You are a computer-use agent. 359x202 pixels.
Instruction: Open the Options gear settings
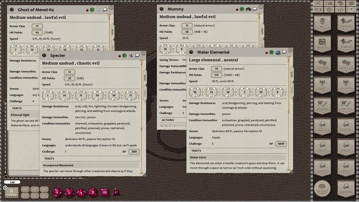tap(329, 9)
